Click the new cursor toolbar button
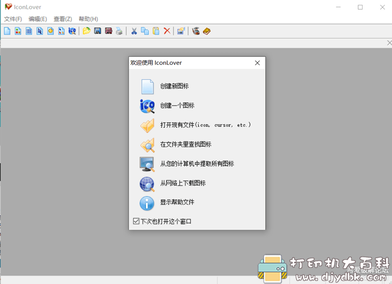Image resolution: width=392 pixels, height=284 pixels. (x=40, y=31)
